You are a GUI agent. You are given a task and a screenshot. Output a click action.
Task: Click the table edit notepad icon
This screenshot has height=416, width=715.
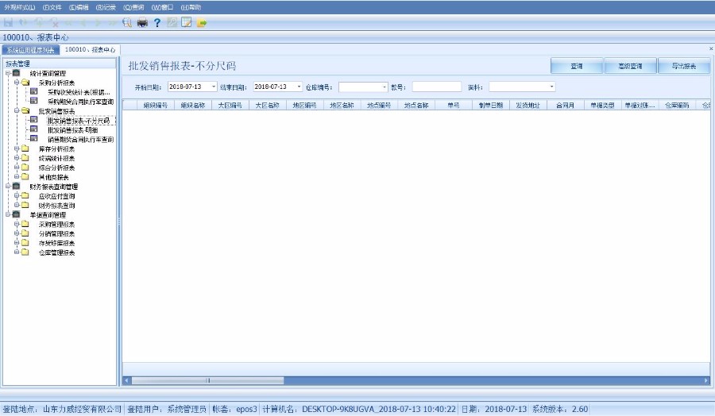pos(187,22)
